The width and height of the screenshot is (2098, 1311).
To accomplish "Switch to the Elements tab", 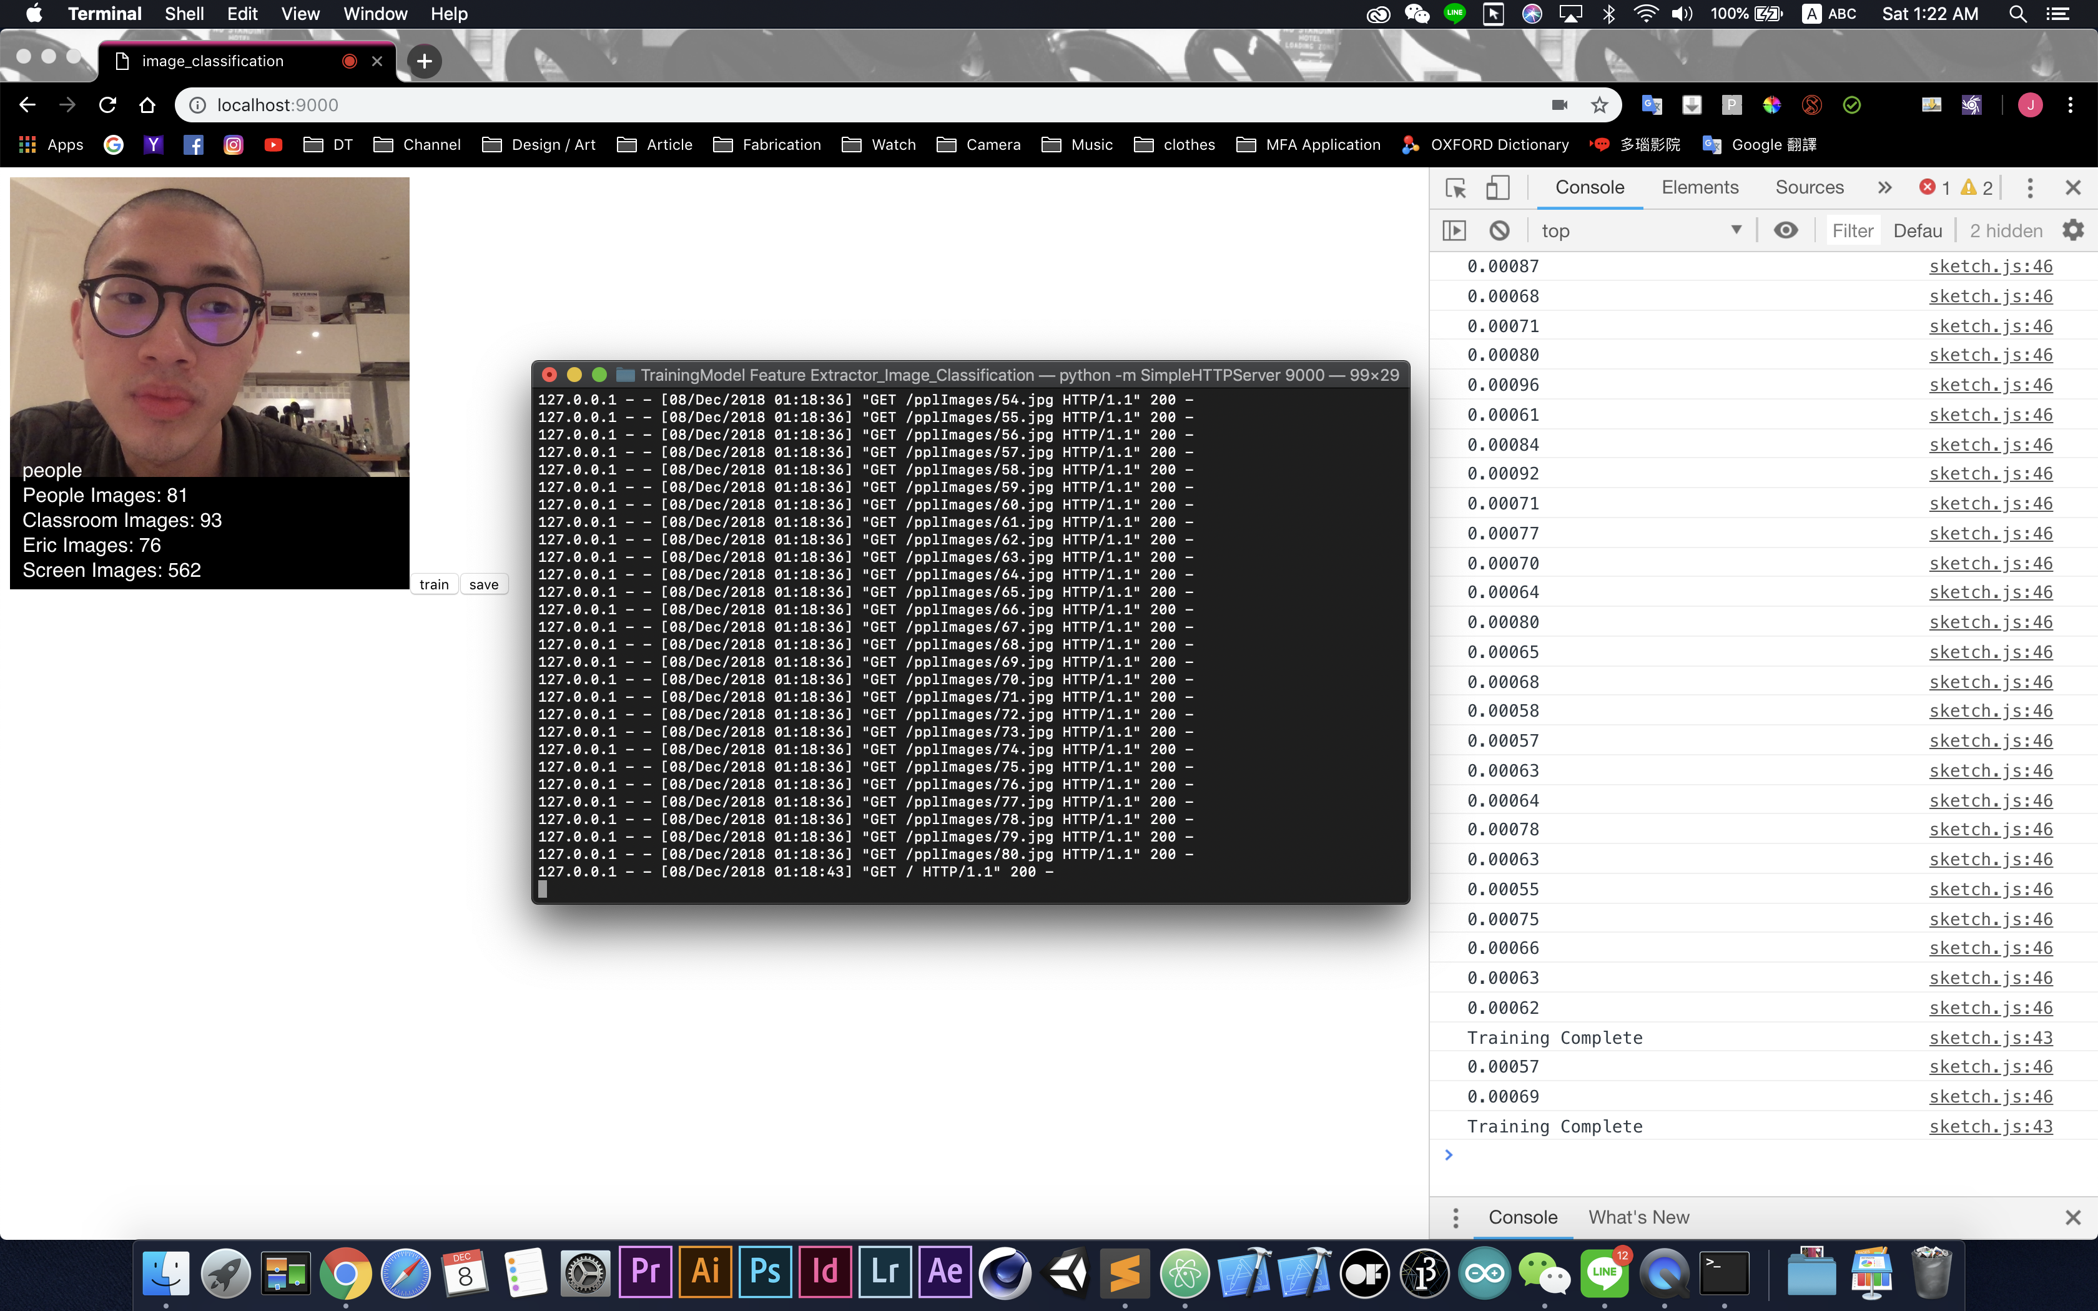I will 1699,188.
